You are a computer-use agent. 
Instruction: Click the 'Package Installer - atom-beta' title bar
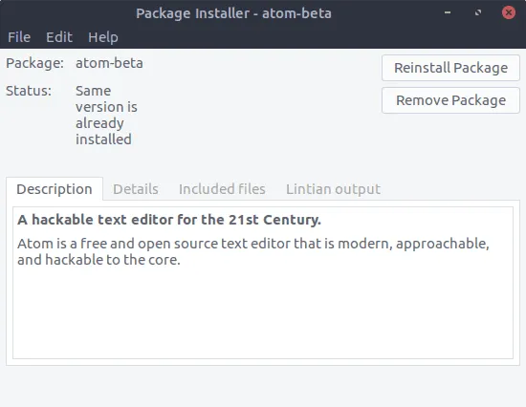[x=233, y=13]
